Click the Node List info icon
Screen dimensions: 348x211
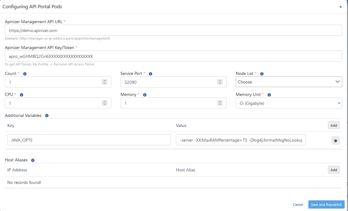pyautogui.click(x=262, y=74)
